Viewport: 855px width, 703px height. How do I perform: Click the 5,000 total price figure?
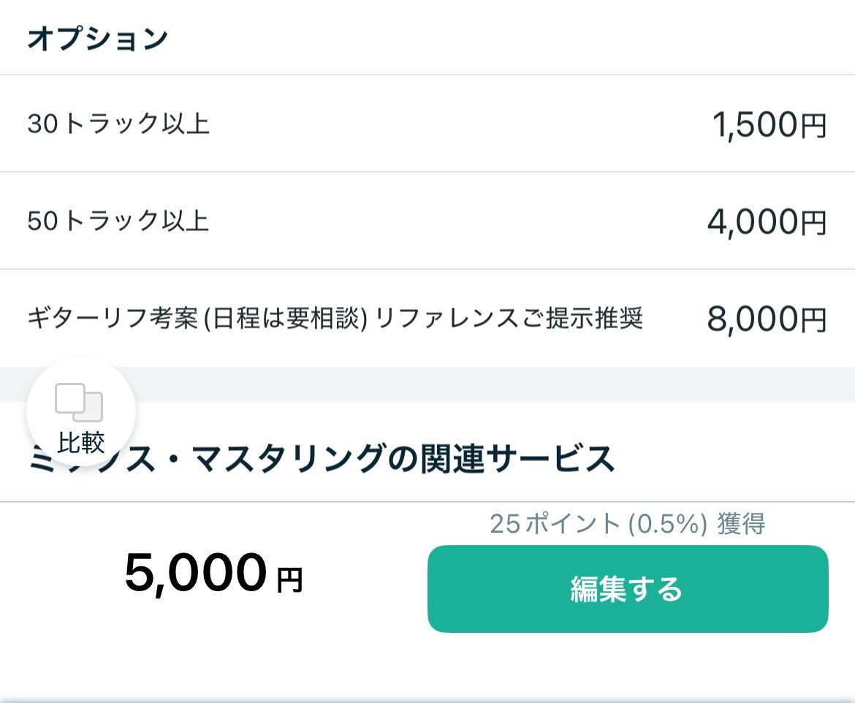click(x=196, y=571)
